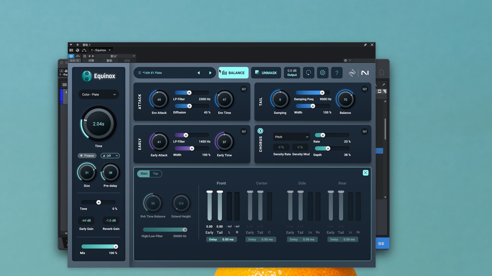Click the Damping Freq slider handle
The image size is (492, 276).
[x=322, y=93]
